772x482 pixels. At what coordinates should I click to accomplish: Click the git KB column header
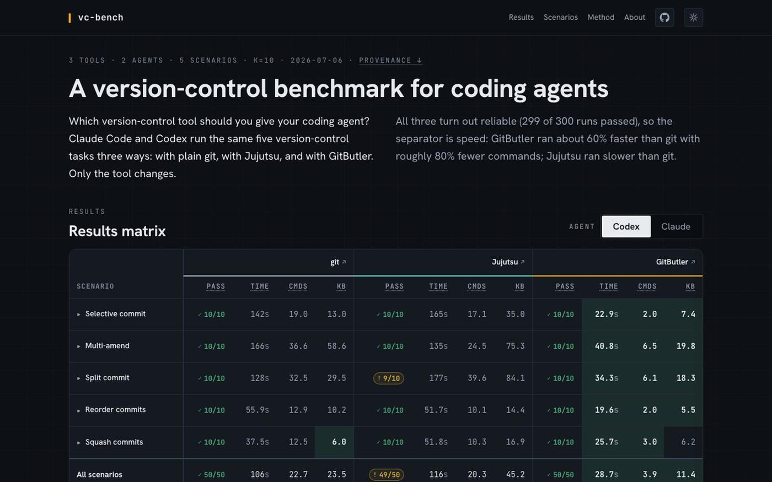[x=341, y=286]
